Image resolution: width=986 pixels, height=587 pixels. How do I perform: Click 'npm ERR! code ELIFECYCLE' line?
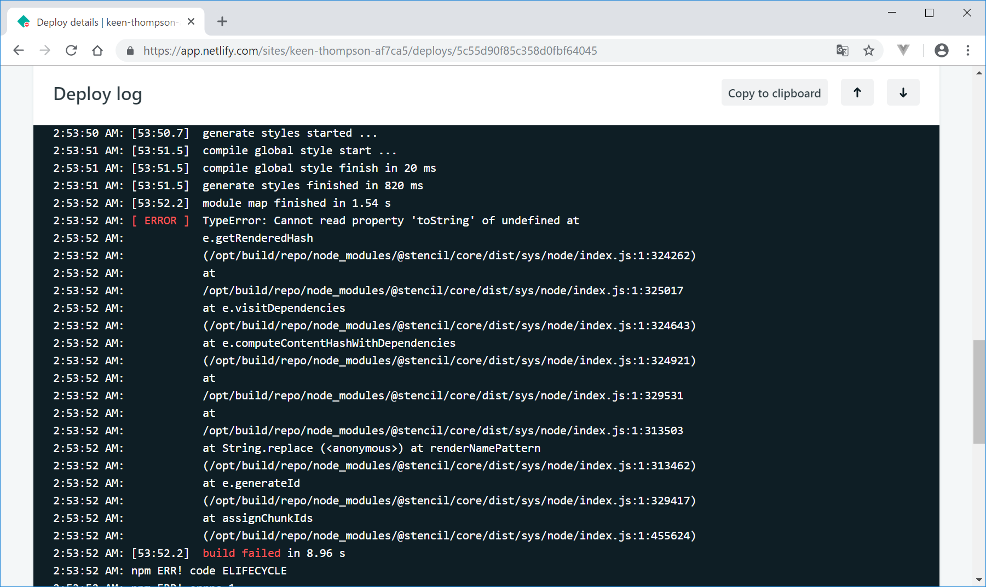pos(209,571)
